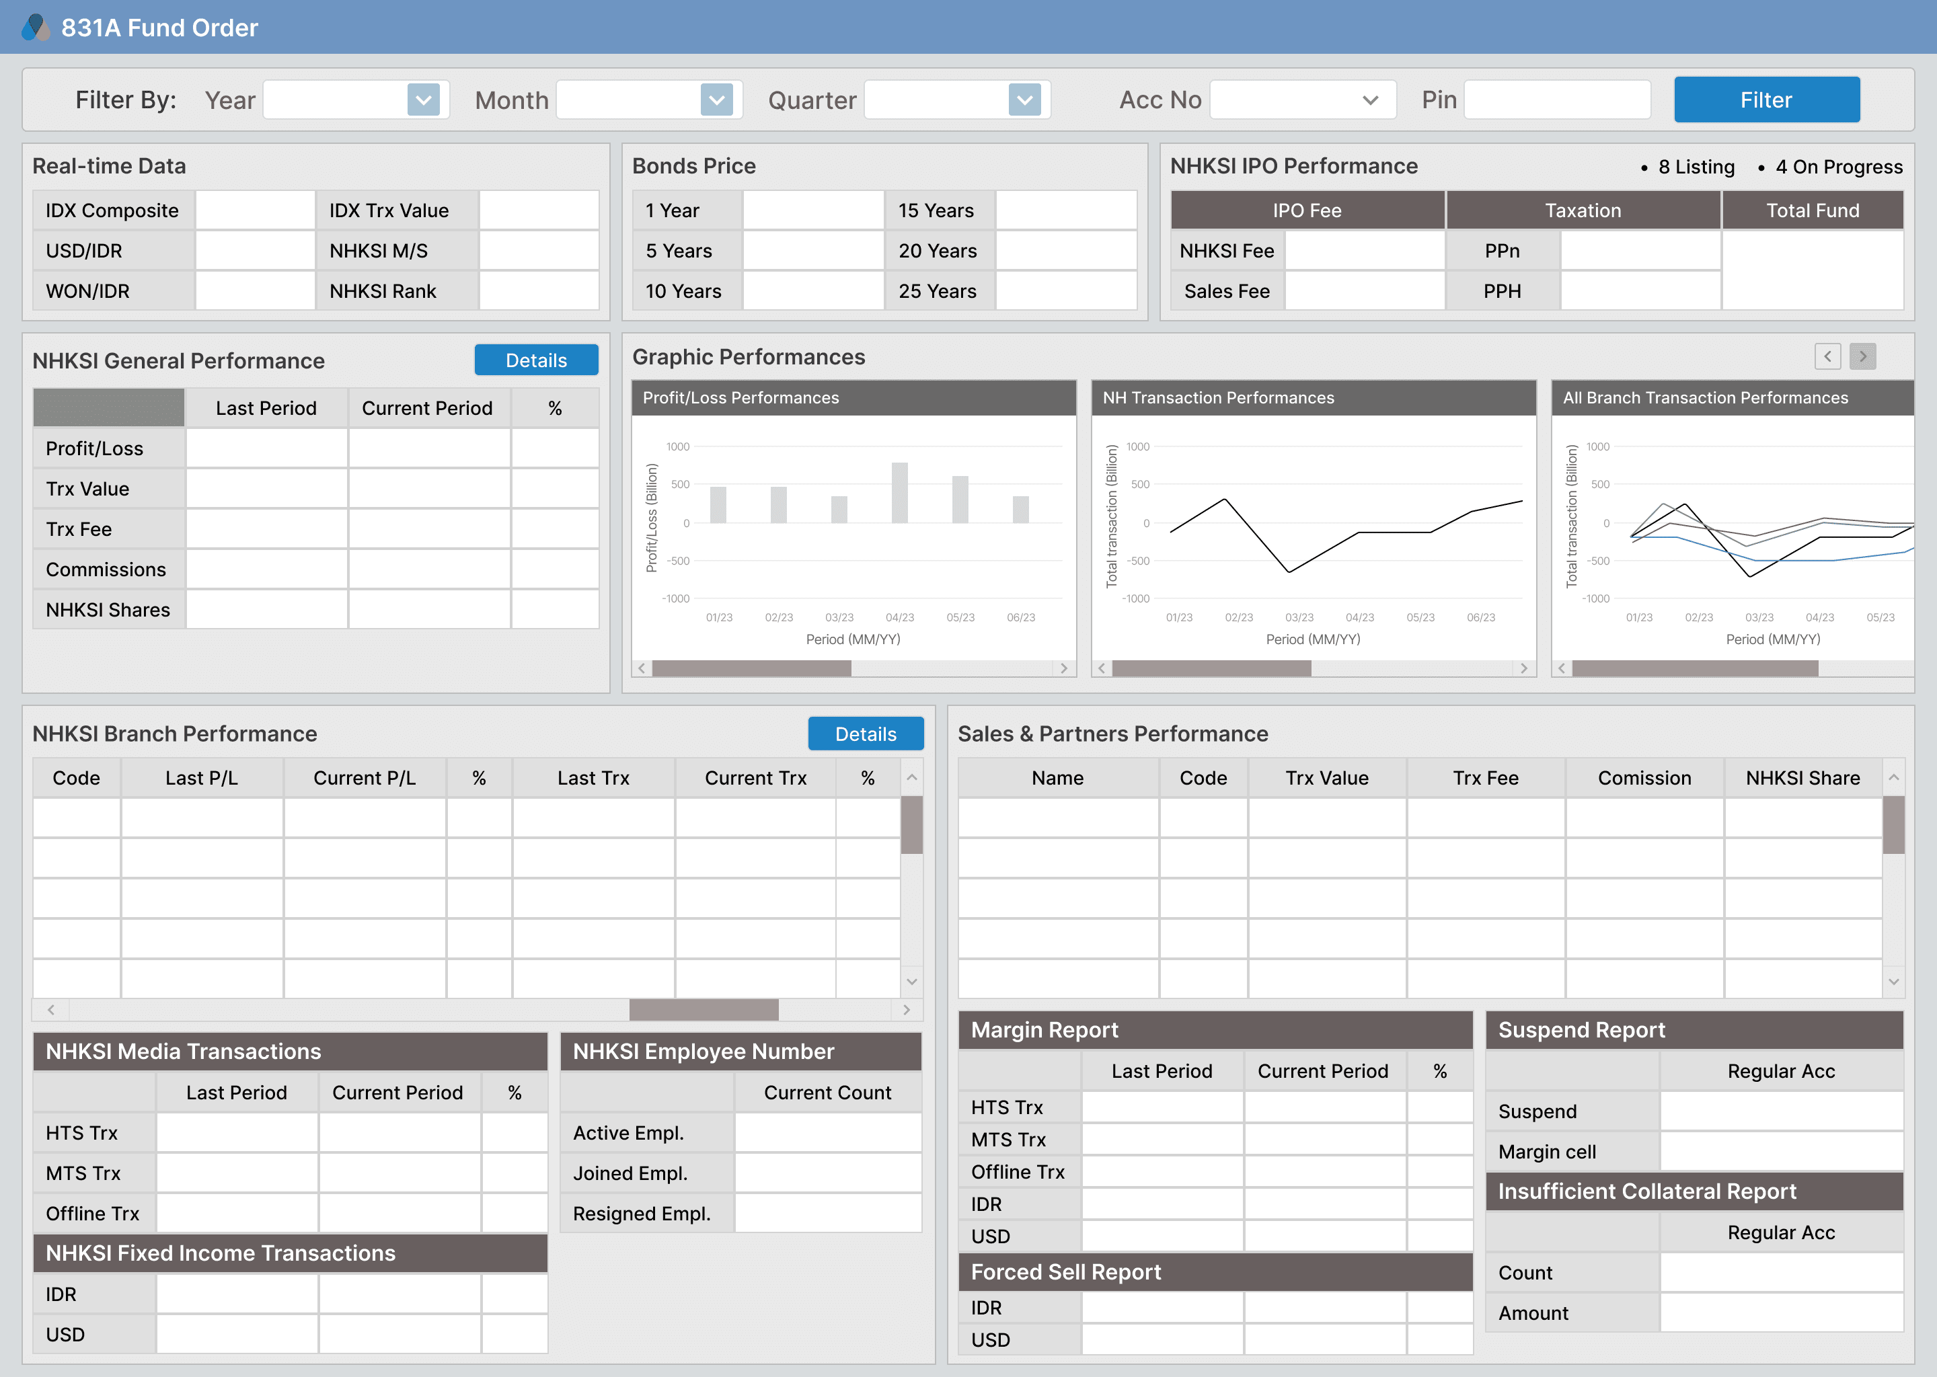Click the Last P/L column header
1937x1377 pixels.
202,779
